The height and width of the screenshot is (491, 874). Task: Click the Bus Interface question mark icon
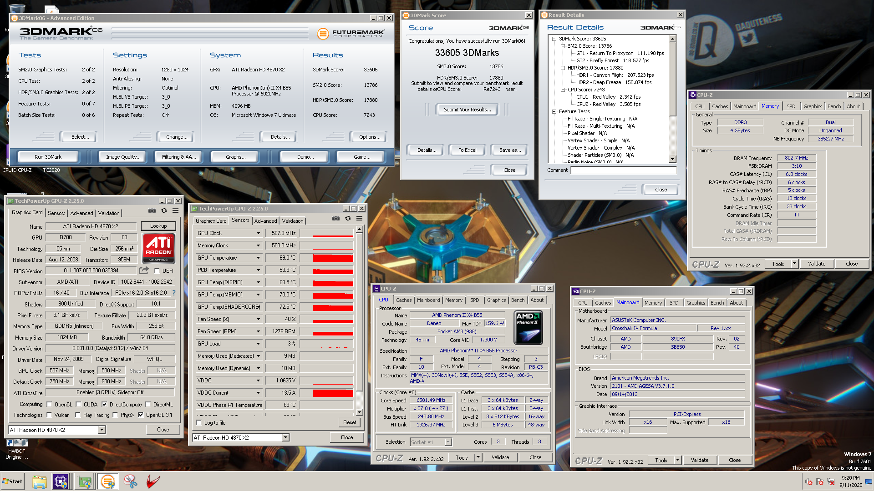[x=174, y=293]
